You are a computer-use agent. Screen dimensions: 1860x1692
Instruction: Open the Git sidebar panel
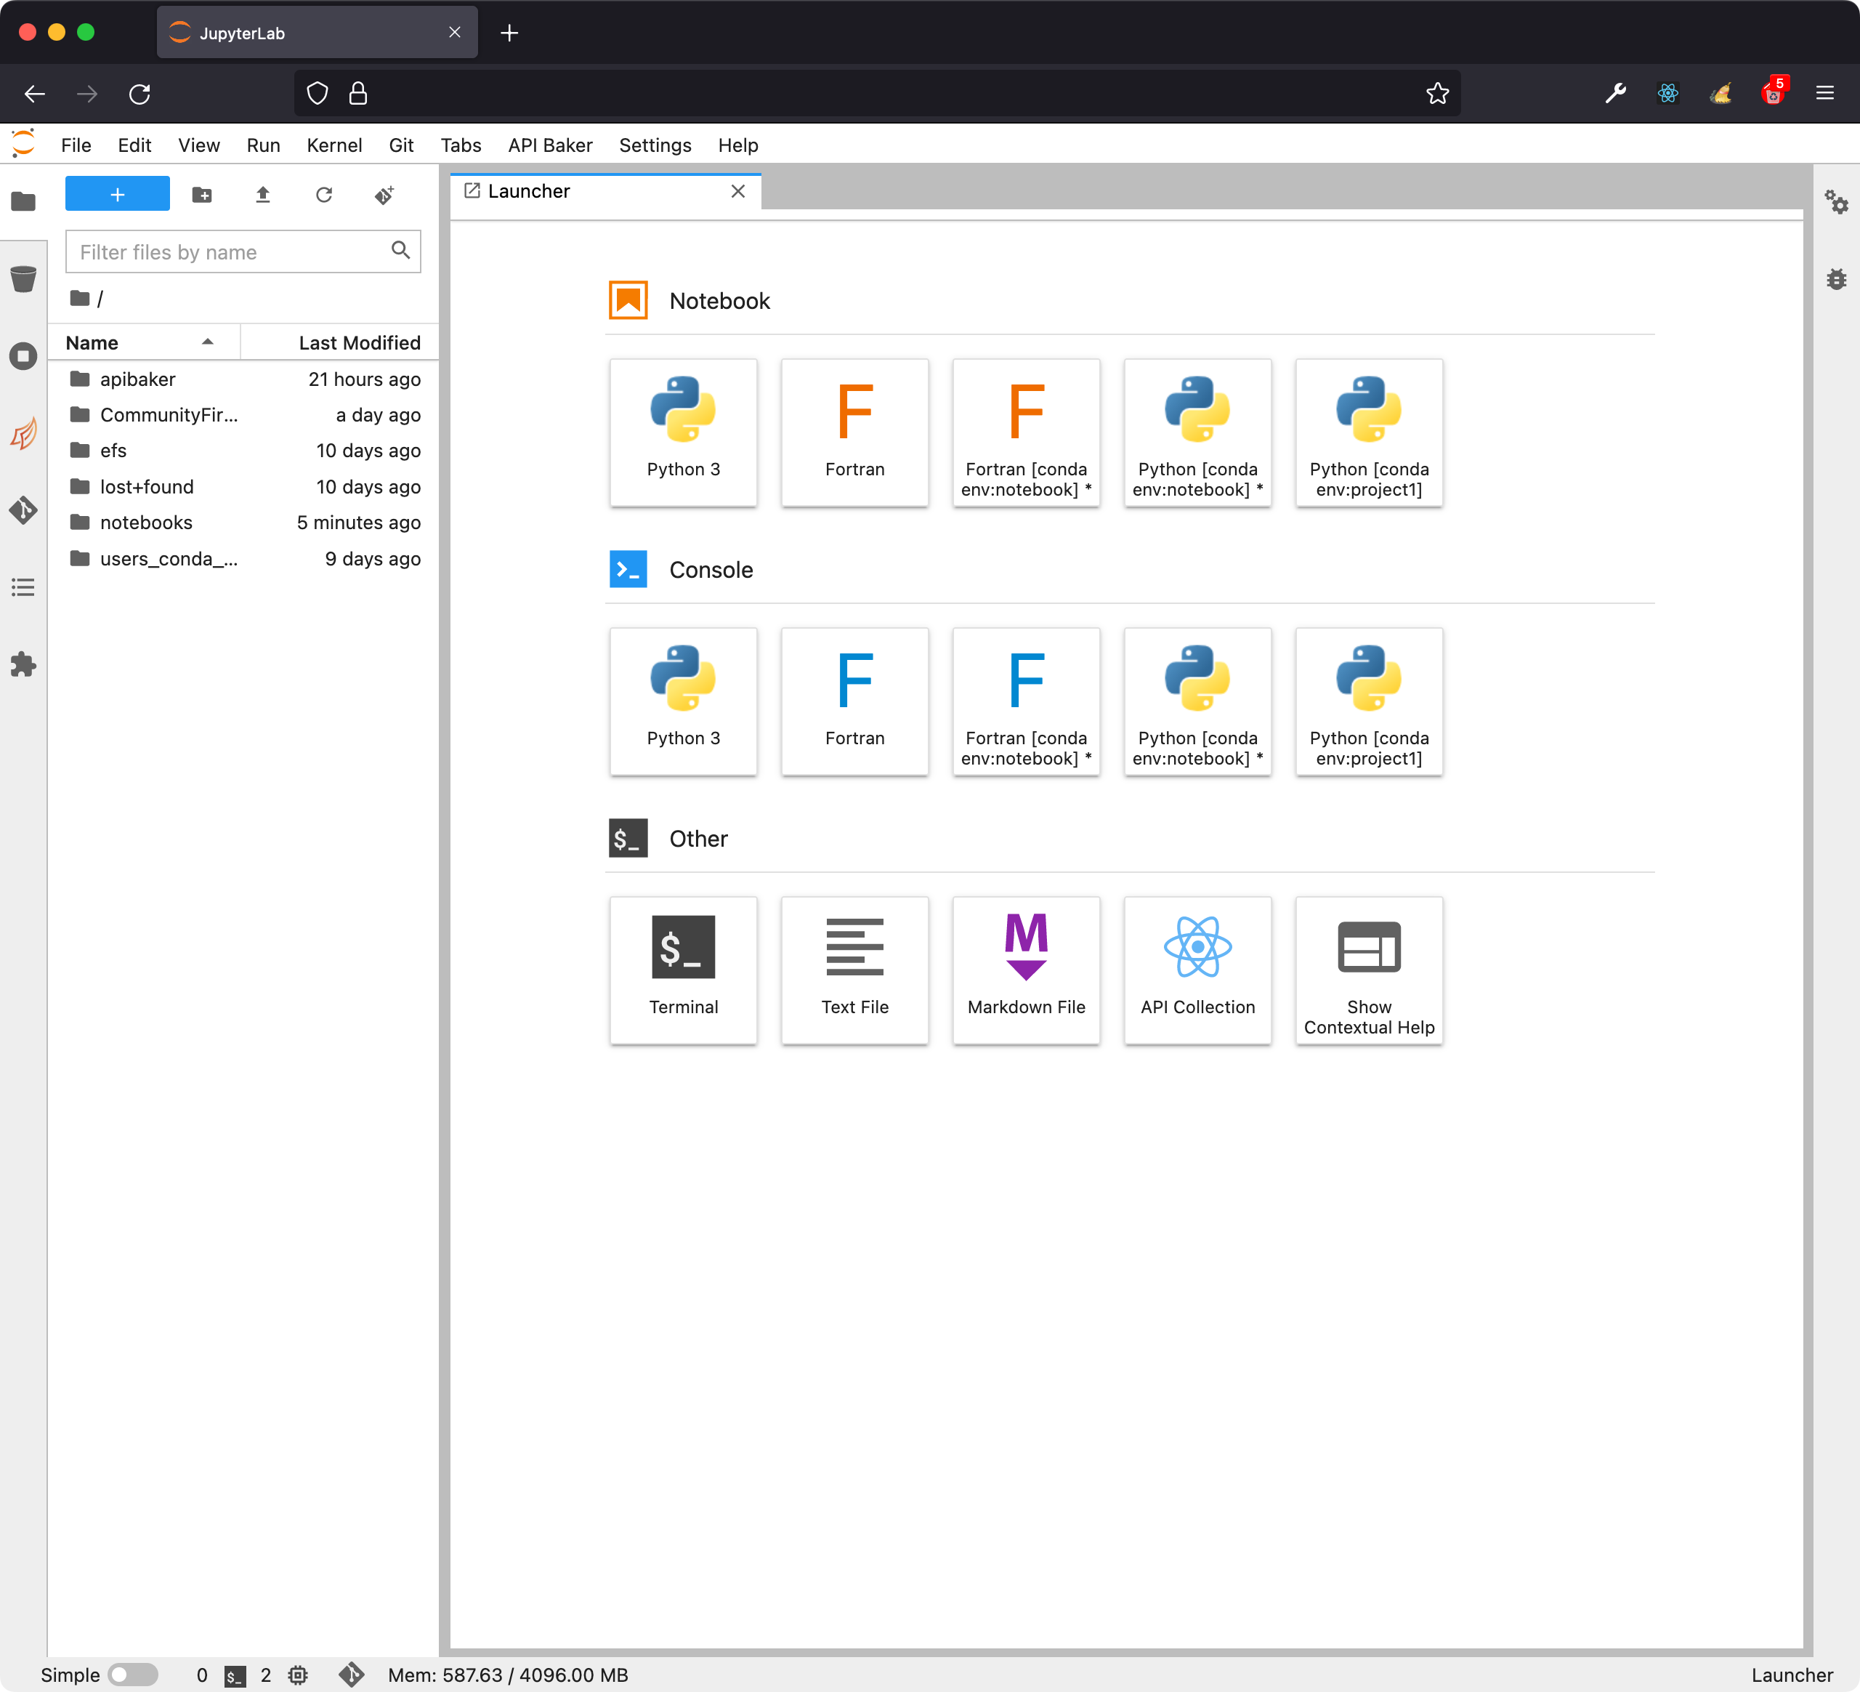coord(23,510)
